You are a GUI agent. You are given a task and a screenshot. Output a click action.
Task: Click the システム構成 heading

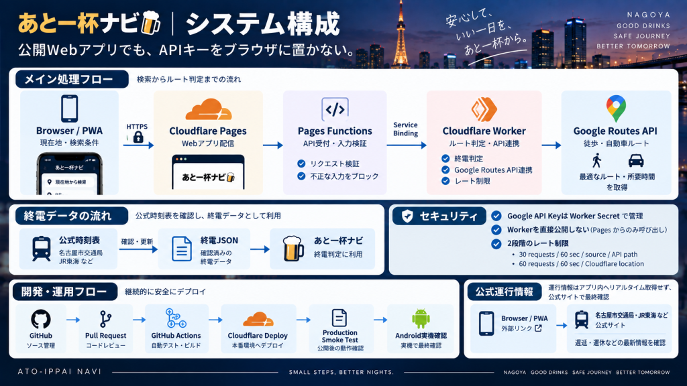262,23
